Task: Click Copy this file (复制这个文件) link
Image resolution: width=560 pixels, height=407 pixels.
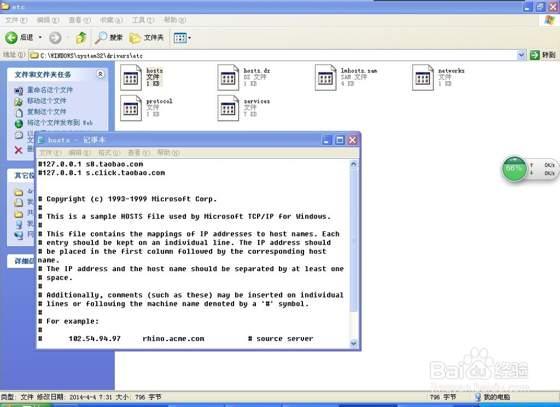Action: (x=47, y=112)
